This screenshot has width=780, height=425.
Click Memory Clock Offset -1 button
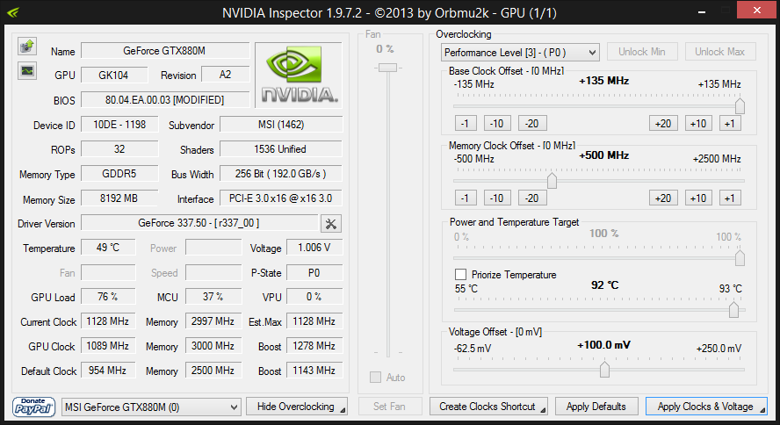466,198
